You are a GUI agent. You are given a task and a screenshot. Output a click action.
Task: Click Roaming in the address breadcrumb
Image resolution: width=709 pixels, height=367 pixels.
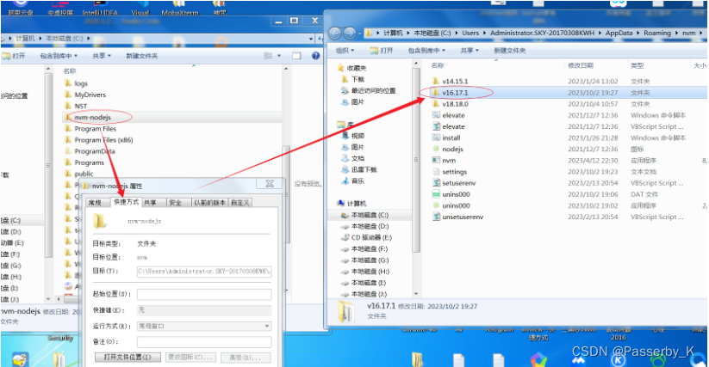657,33
